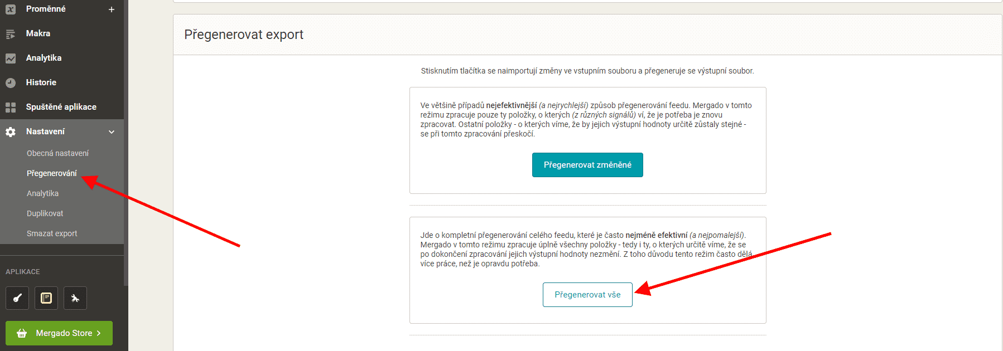Click the Proměnné variable icon in sidebar

click(11, 9)
